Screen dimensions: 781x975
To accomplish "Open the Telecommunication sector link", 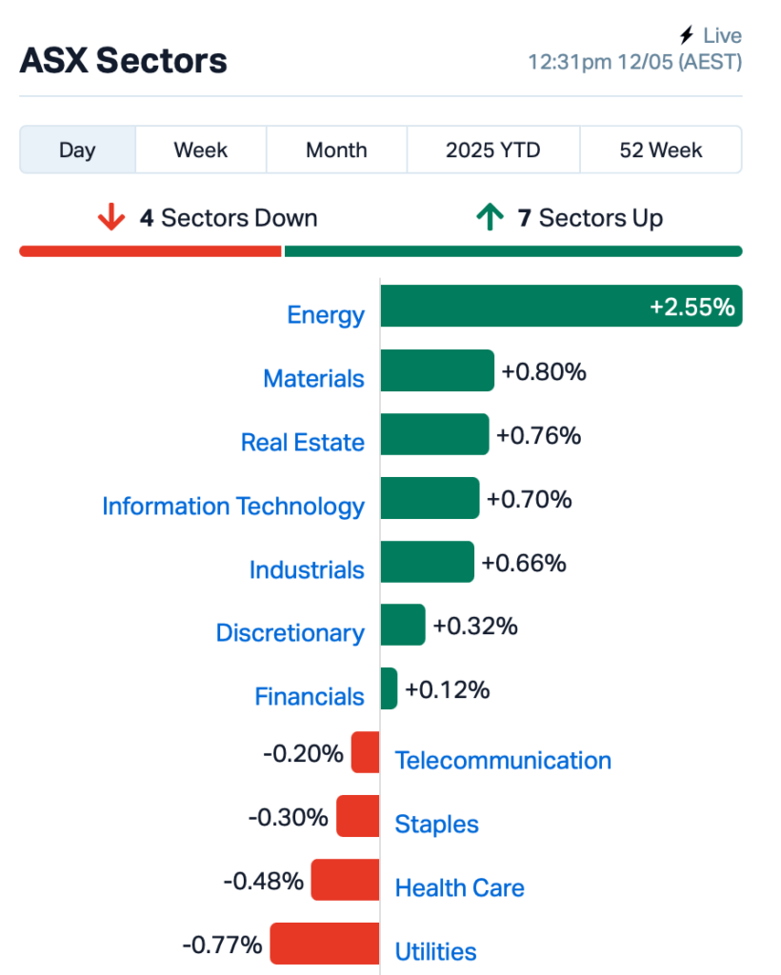I will (x=503, y=760).
